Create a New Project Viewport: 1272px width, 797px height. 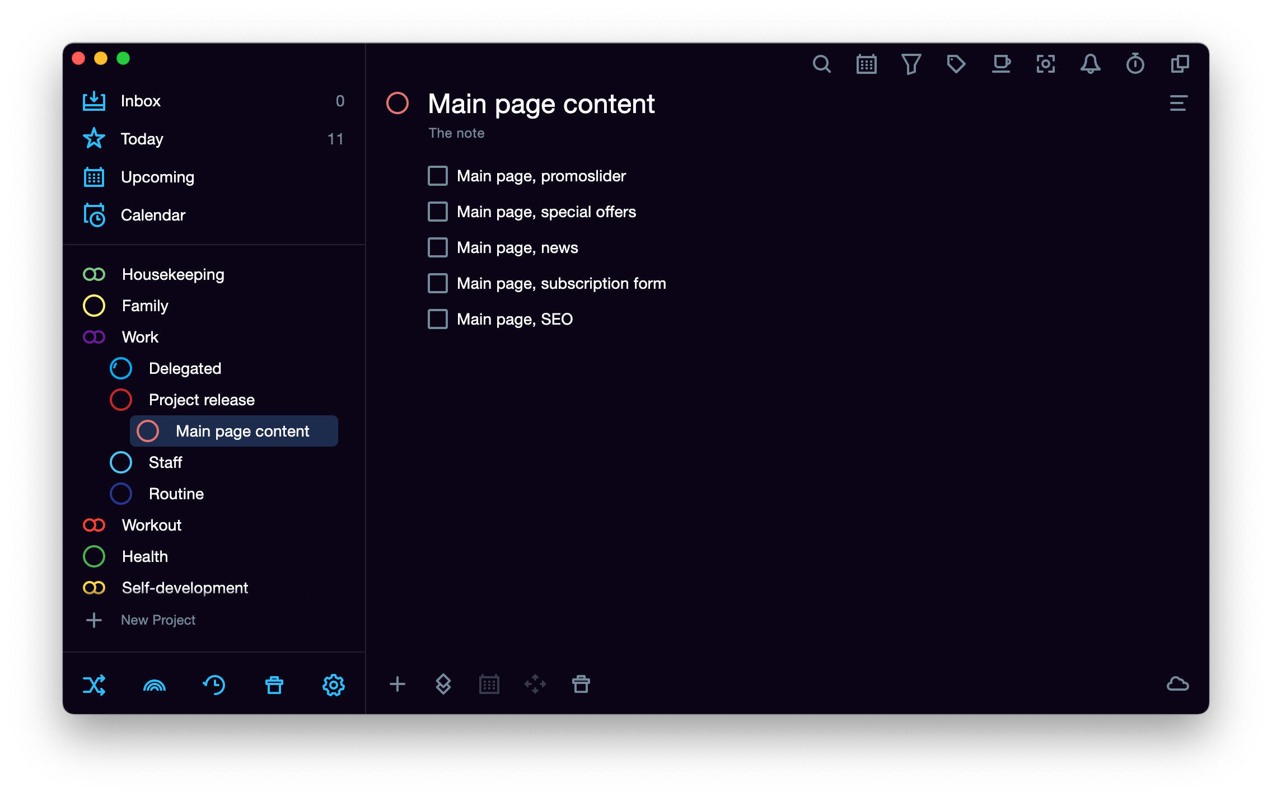tap(157, 620)
